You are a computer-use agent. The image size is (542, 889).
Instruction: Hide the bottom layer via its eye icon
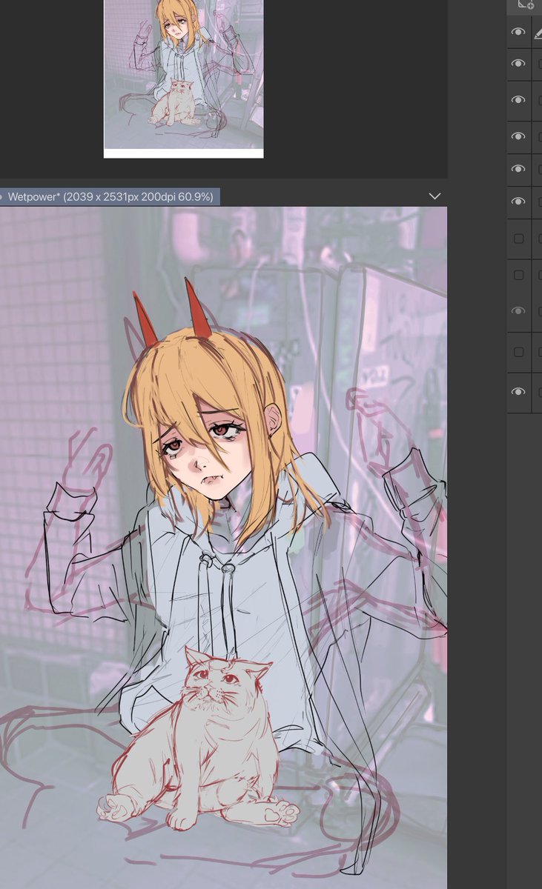click(518, 391)
